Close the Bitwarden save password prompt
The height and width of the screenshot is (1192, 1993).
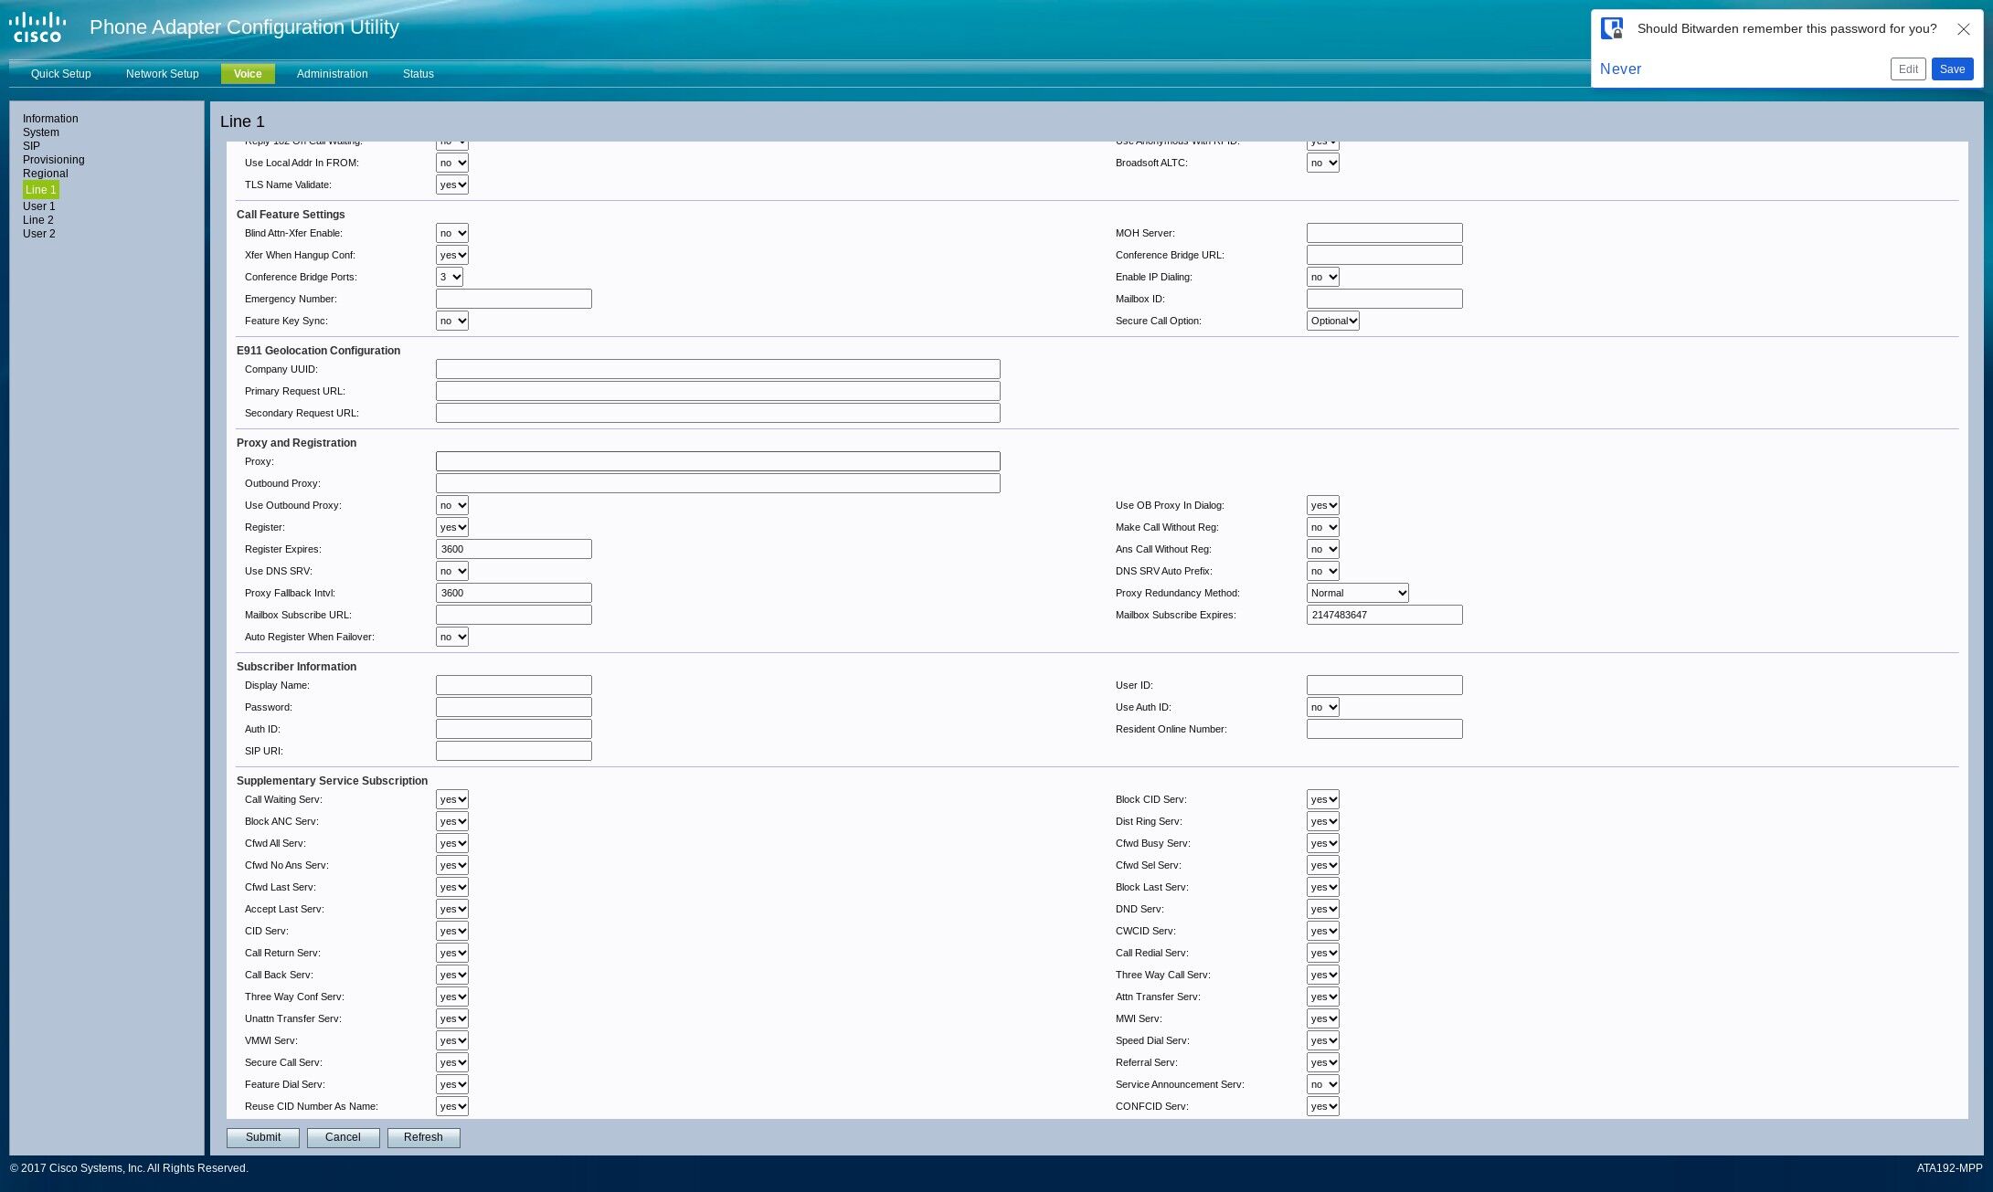click(1963, 29)
